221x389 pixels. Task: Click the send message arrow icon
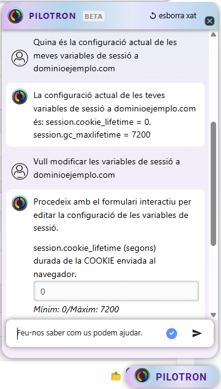pyautogui.click(x=197, y=333)
